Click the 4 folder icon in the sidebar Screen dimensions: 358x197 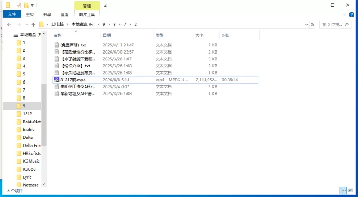pyautogui.click(x=19, y=67)
